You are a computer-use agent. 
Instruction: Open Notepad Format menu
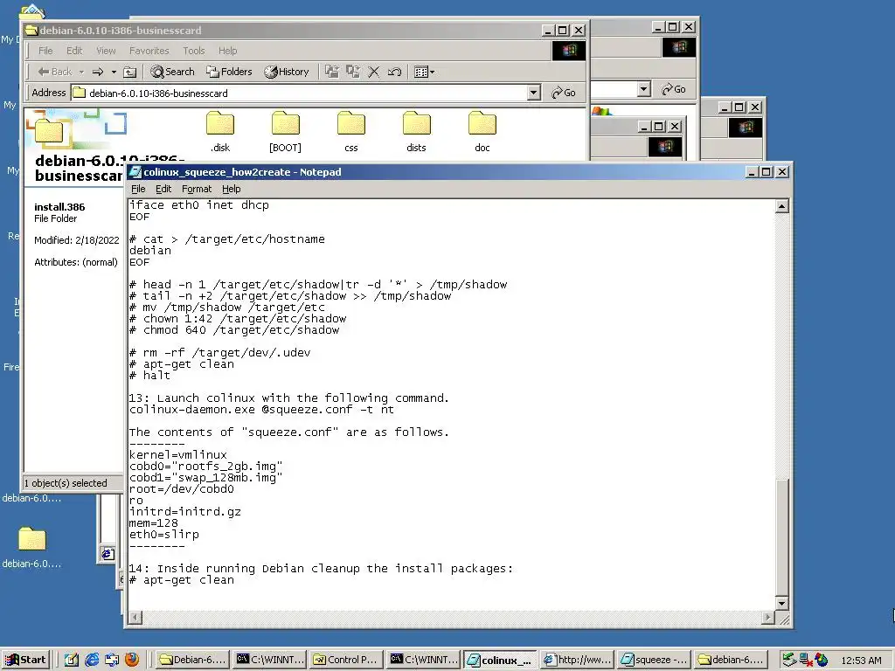(x=197, y=189)
